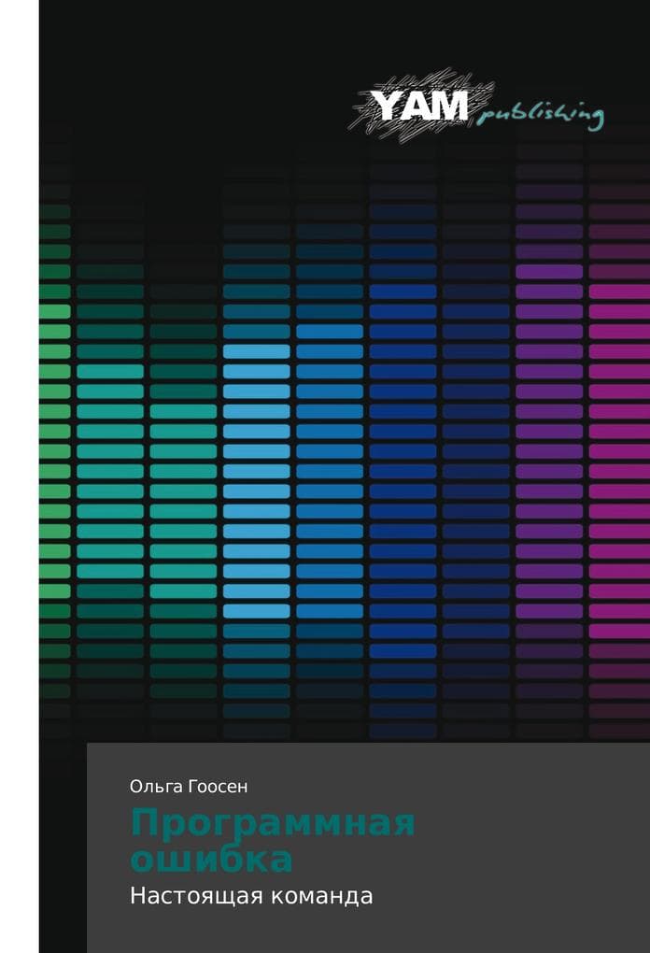Select the author name Ольга Гоосен
650x953 pixels.
(x=189, y=786)
